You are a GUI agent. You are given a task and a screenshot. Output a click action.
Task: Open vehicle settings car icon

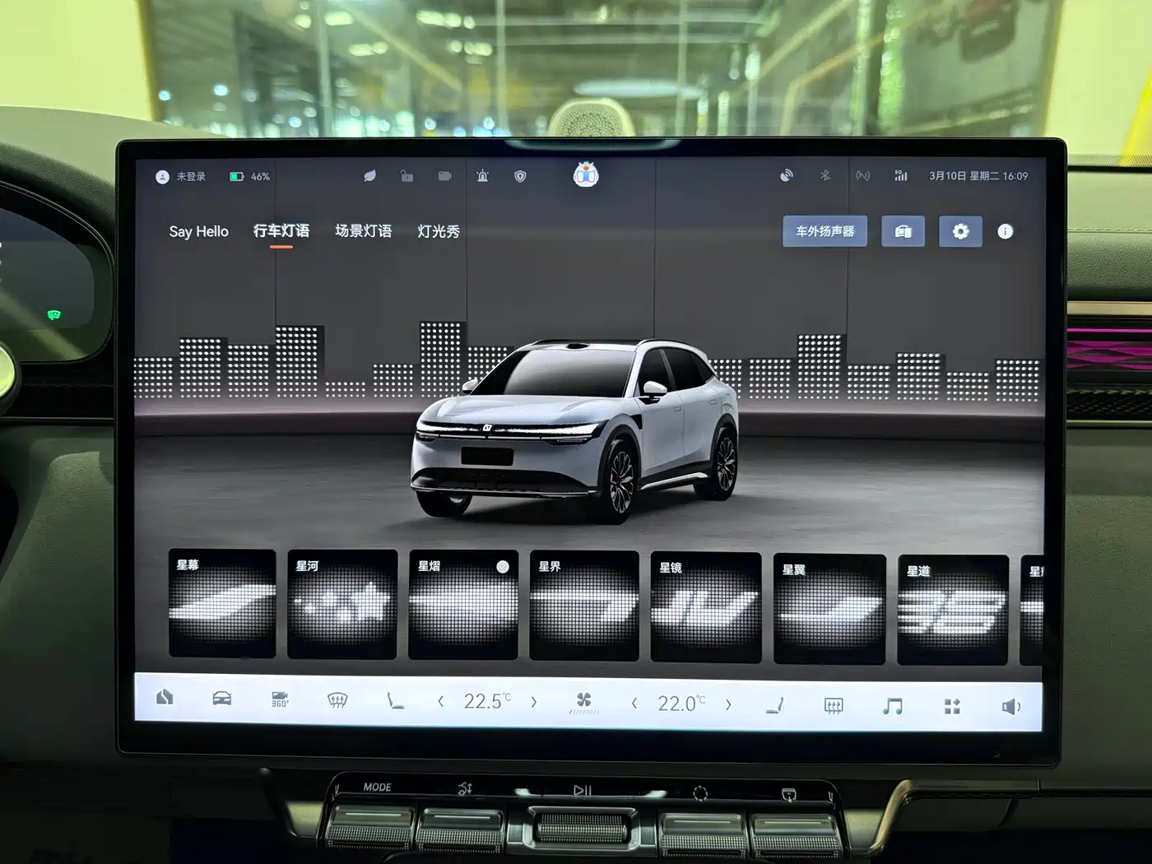pyautogui.click(x=222, y=699)
